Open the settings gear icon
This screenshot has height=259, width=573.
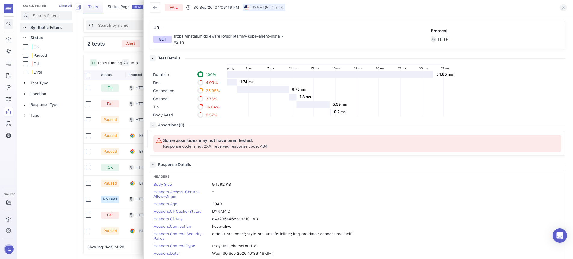point(8,230)
